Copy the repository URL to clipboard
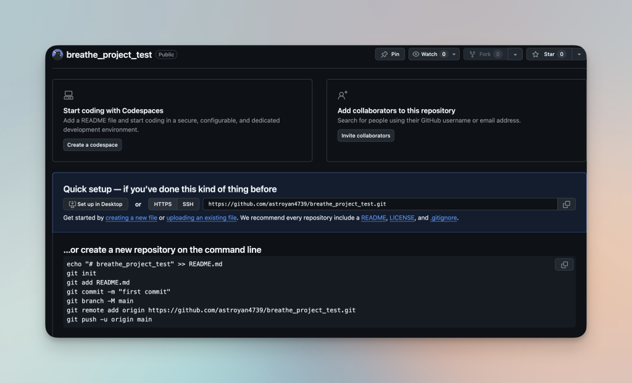Image resolution: width=632 pixels, height=383 pixels. tap(567, 204)
